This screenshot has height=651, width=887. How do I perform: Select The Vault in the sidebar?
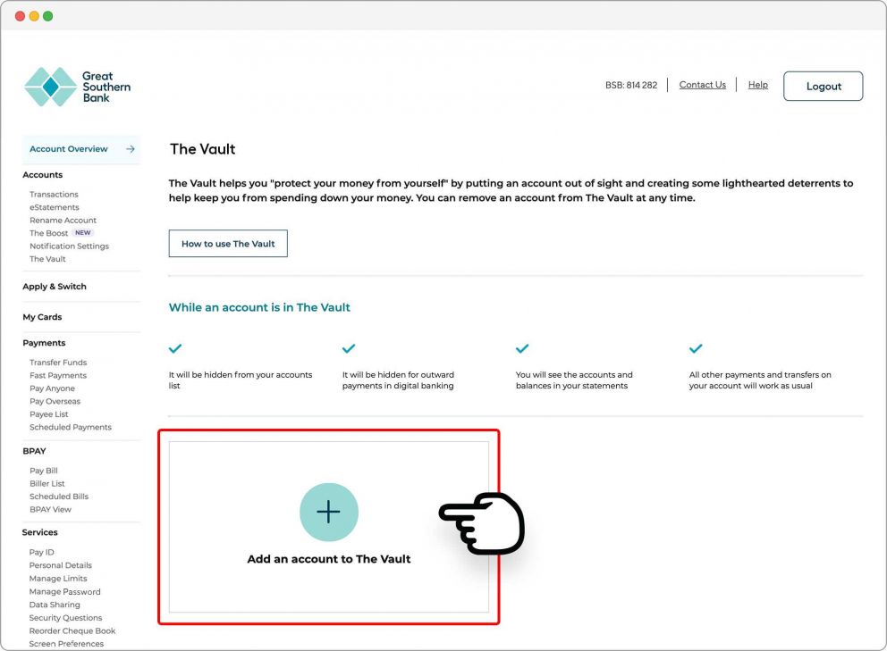coord(47,259)
